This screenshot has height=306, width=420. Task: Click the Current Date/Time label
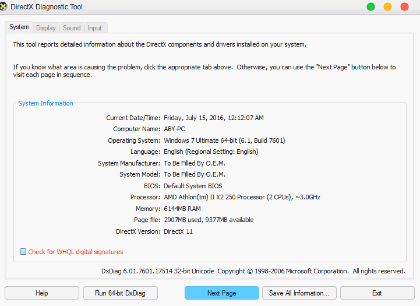tap(133, 118)
